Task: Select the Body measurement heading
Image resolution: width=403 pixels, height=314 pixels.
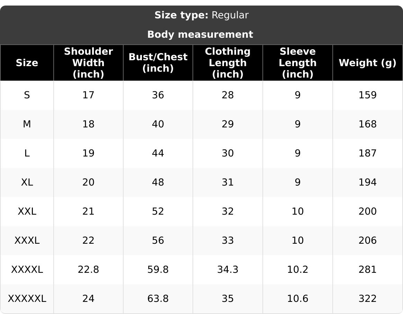Action: pos(200,34)
